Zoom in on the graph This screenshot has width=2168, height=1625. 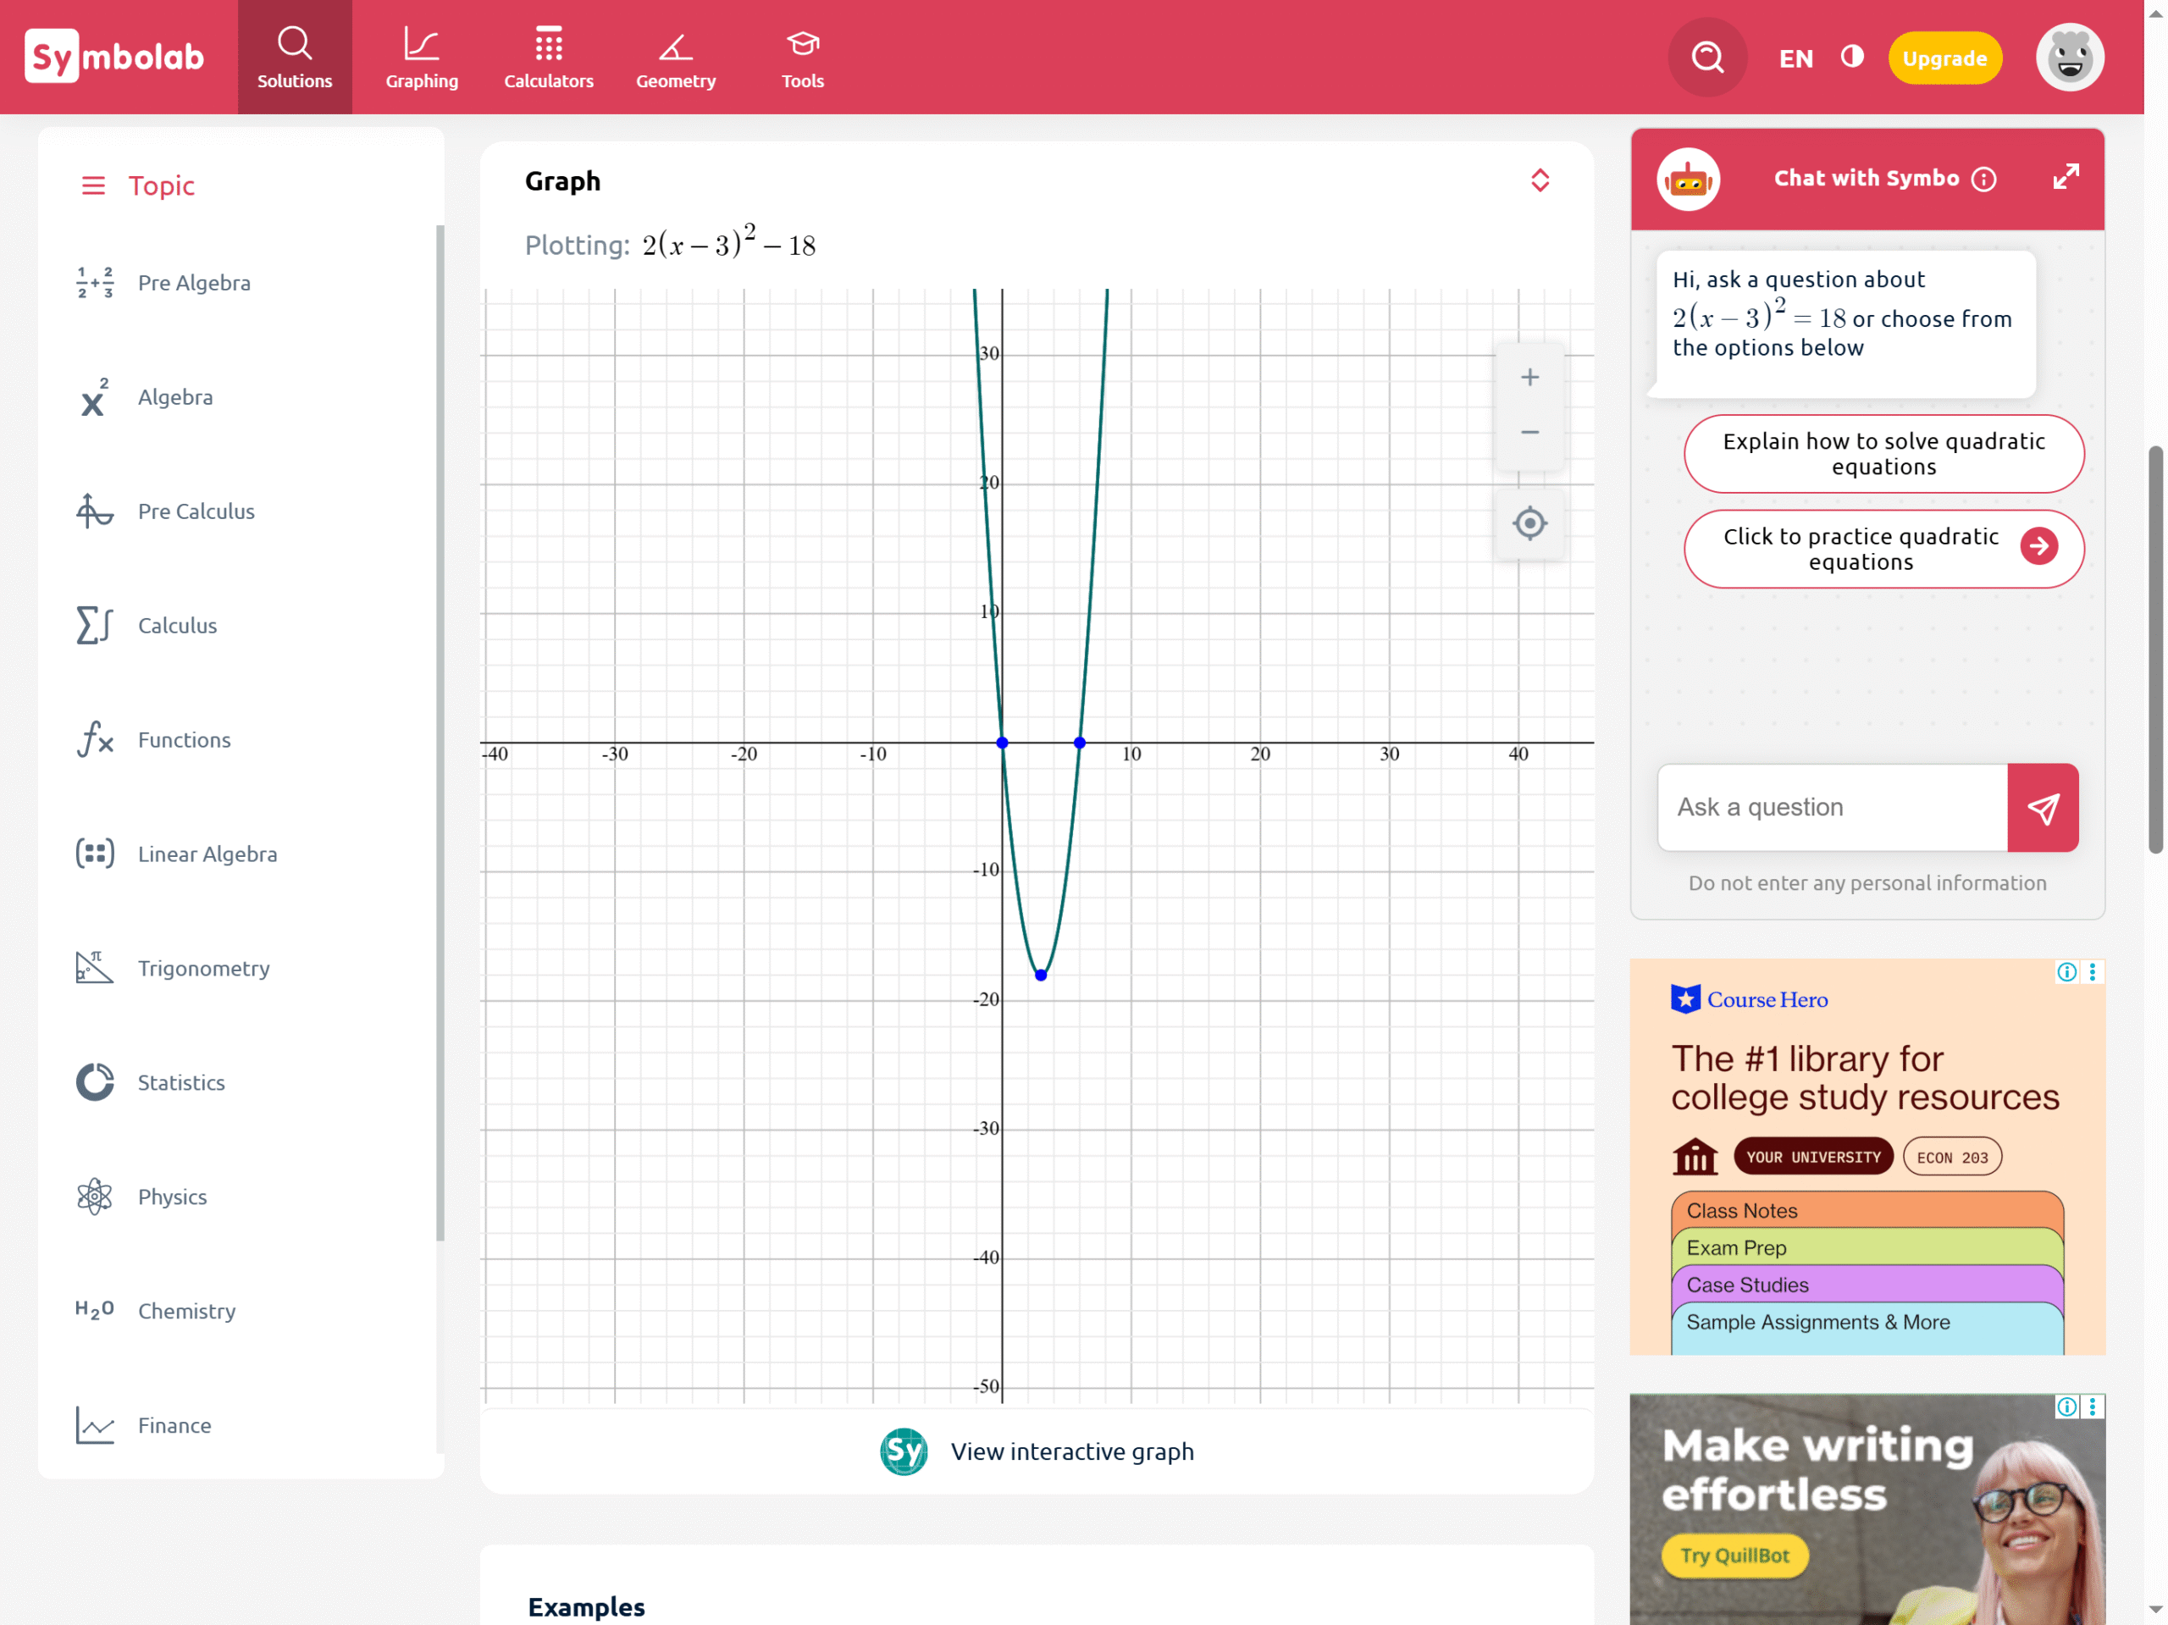1529,378
